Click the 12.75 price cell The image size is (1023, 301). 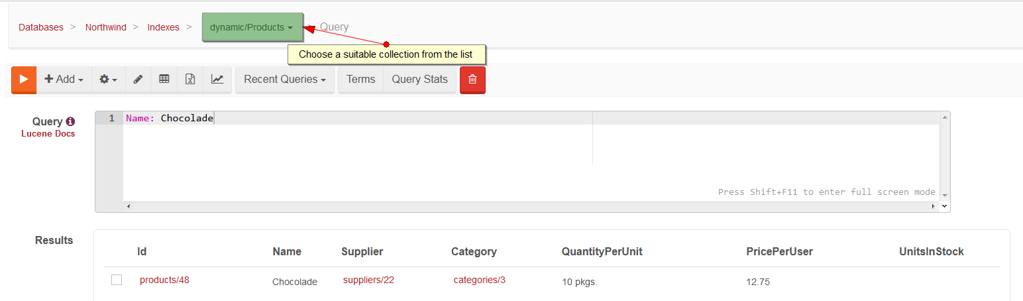pyautogui.click(x=758, y=282)
